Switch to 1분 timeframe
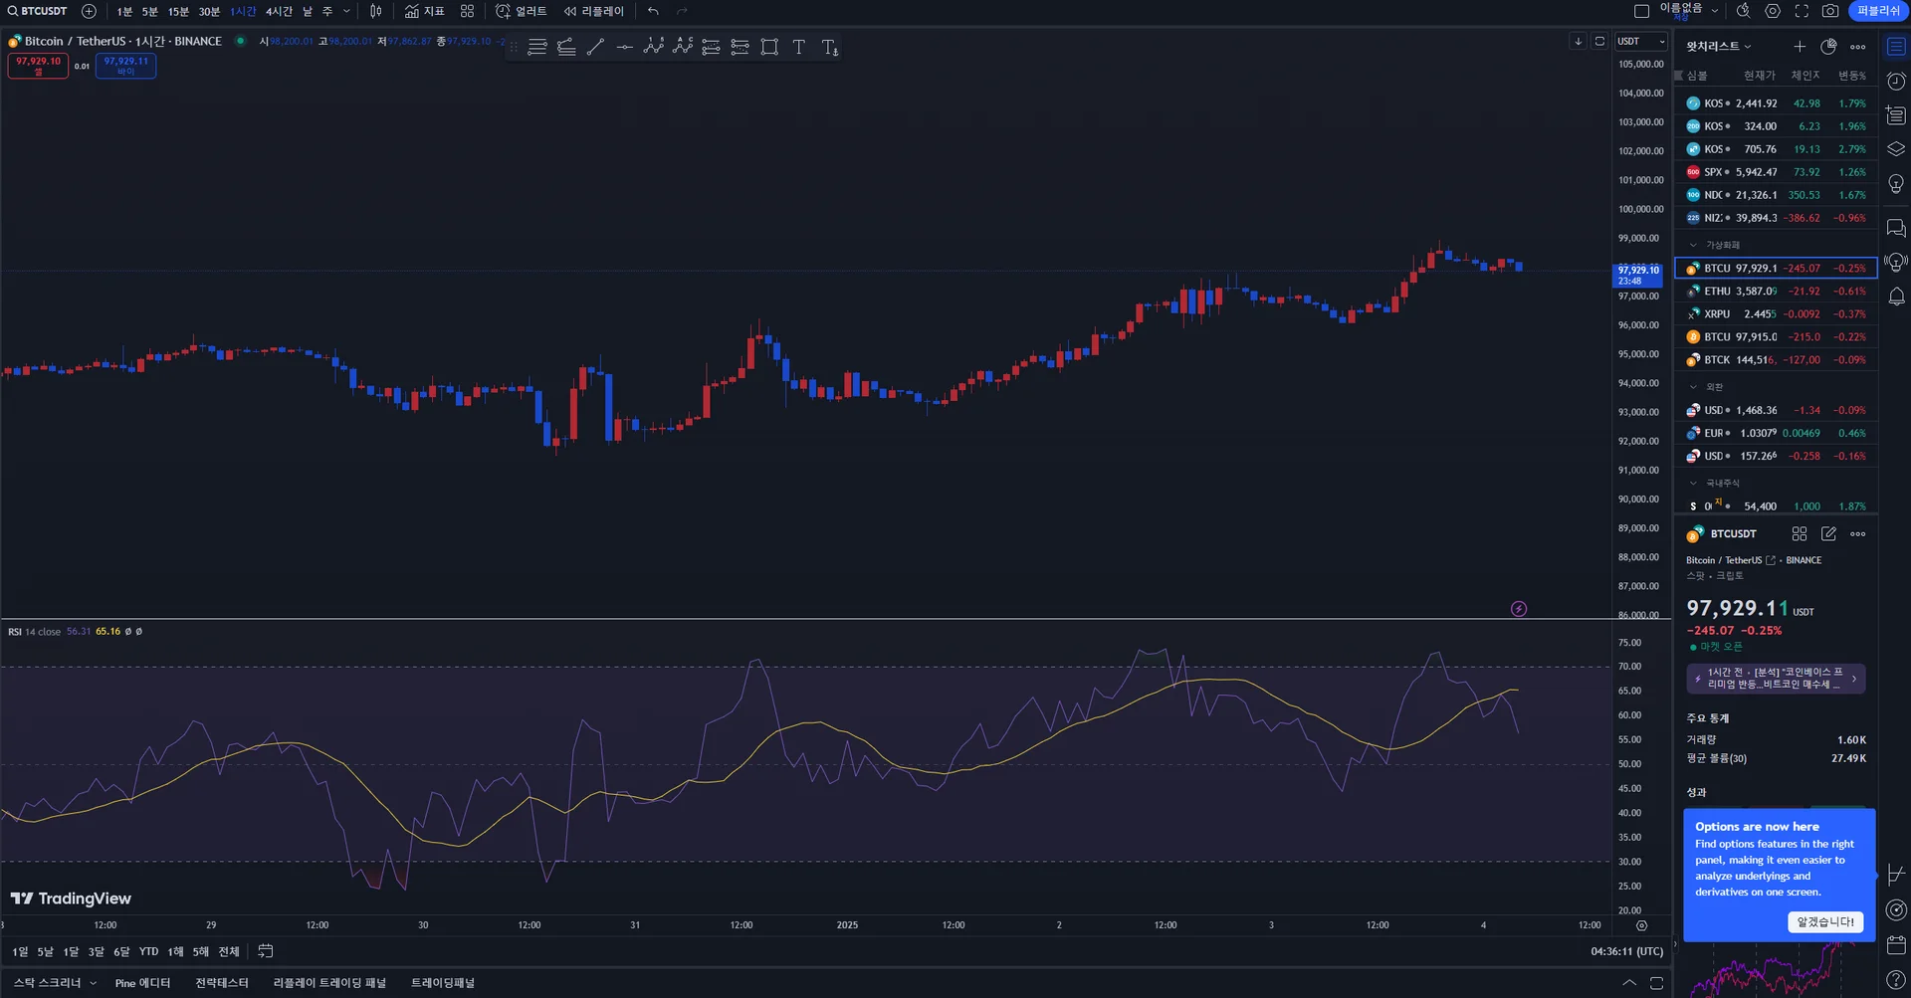 pos(124,11)
